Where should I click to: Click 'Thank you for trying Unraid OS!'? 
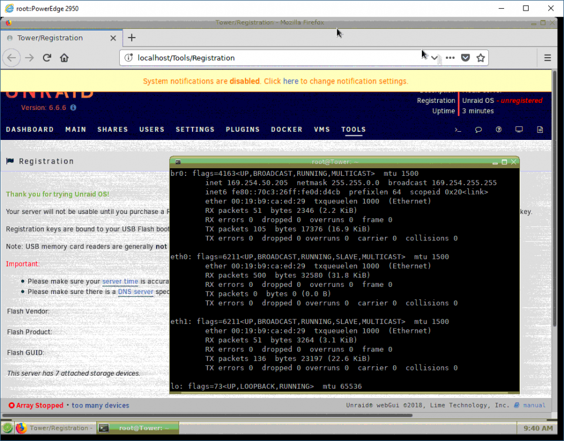pyautogui.click(x=58, y=194)
